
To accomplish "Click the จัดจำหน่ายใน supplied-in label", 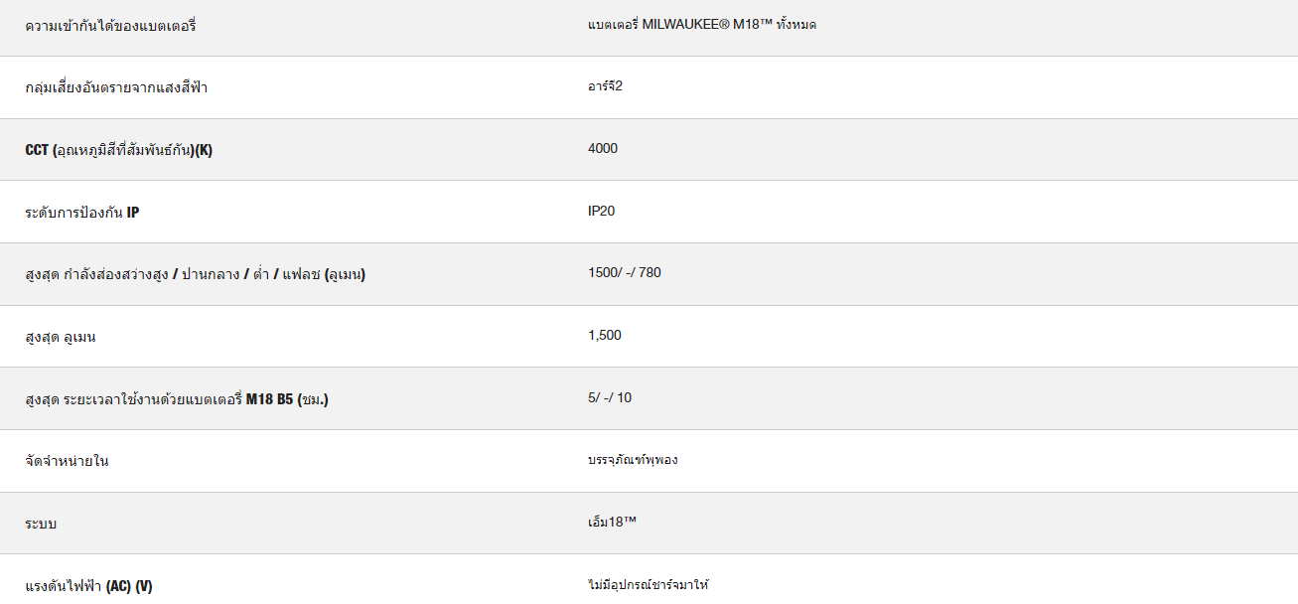I will click(68, 461).
